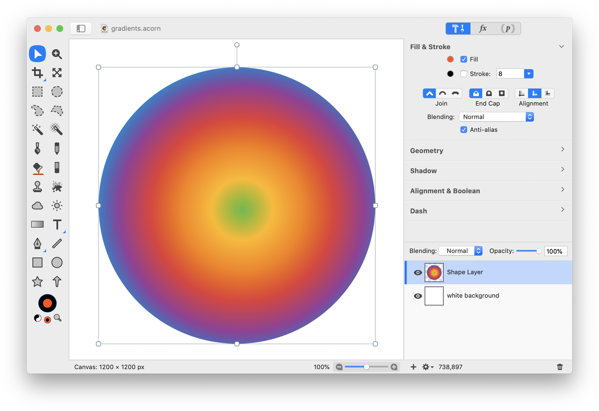The image size is (599, 411).
Task: Enable the Stroke checkbox
Action: [x=464, y=74]
